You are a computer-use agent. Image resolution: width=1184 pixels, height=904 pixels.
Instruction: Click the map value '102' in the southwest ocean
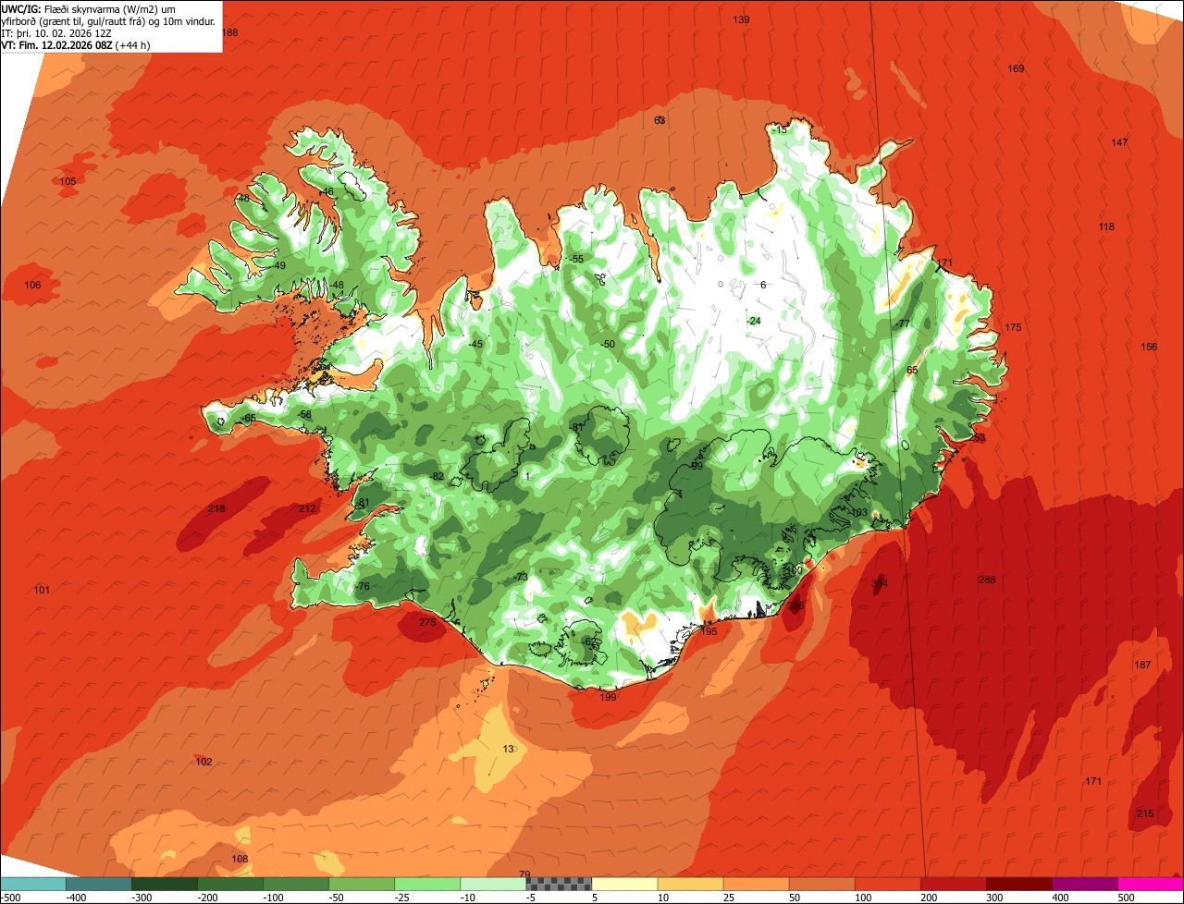point(203,762)
